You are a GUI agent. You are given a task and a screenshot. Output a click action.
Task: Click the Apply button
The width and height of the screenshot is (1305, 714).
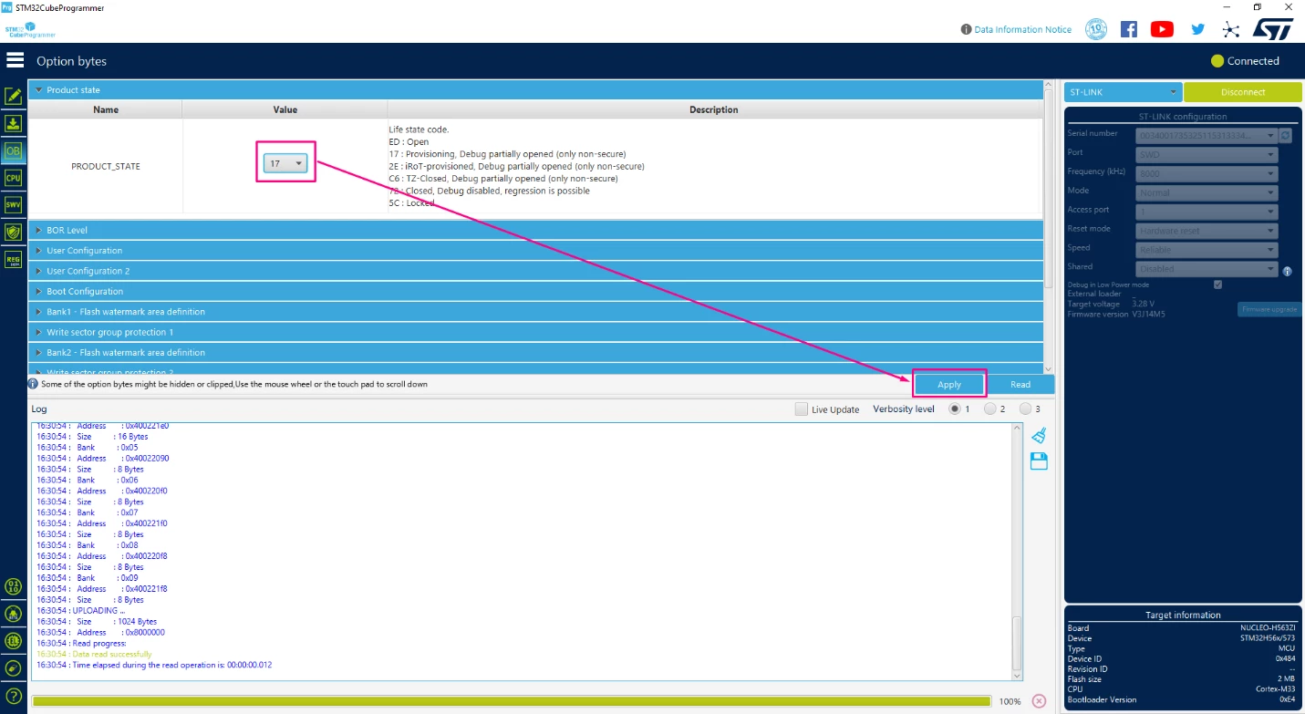[949, 384]
